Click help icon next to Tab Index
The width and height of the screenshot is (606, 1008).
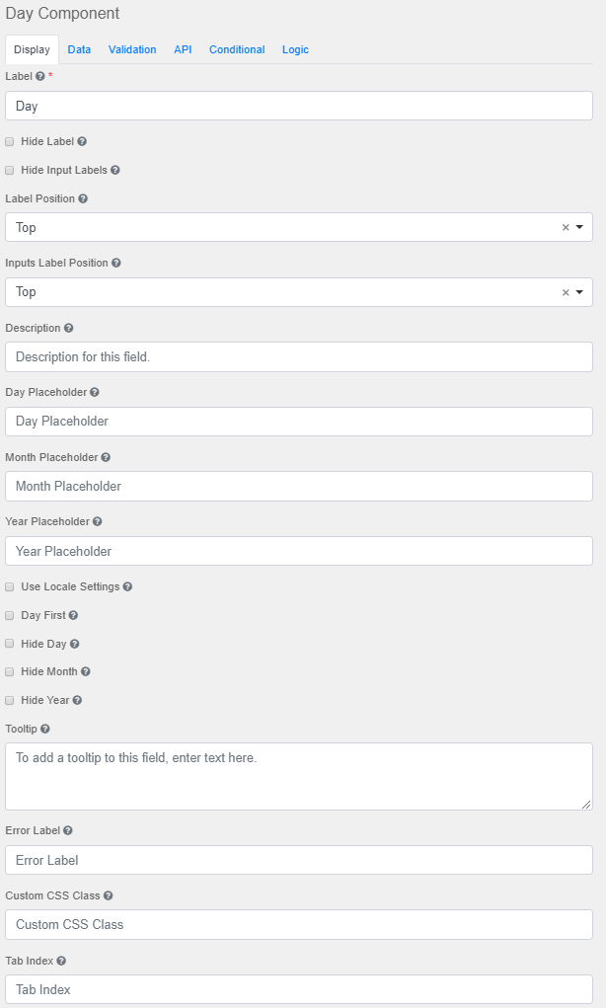pyautogui.click(x=61, y=961)
